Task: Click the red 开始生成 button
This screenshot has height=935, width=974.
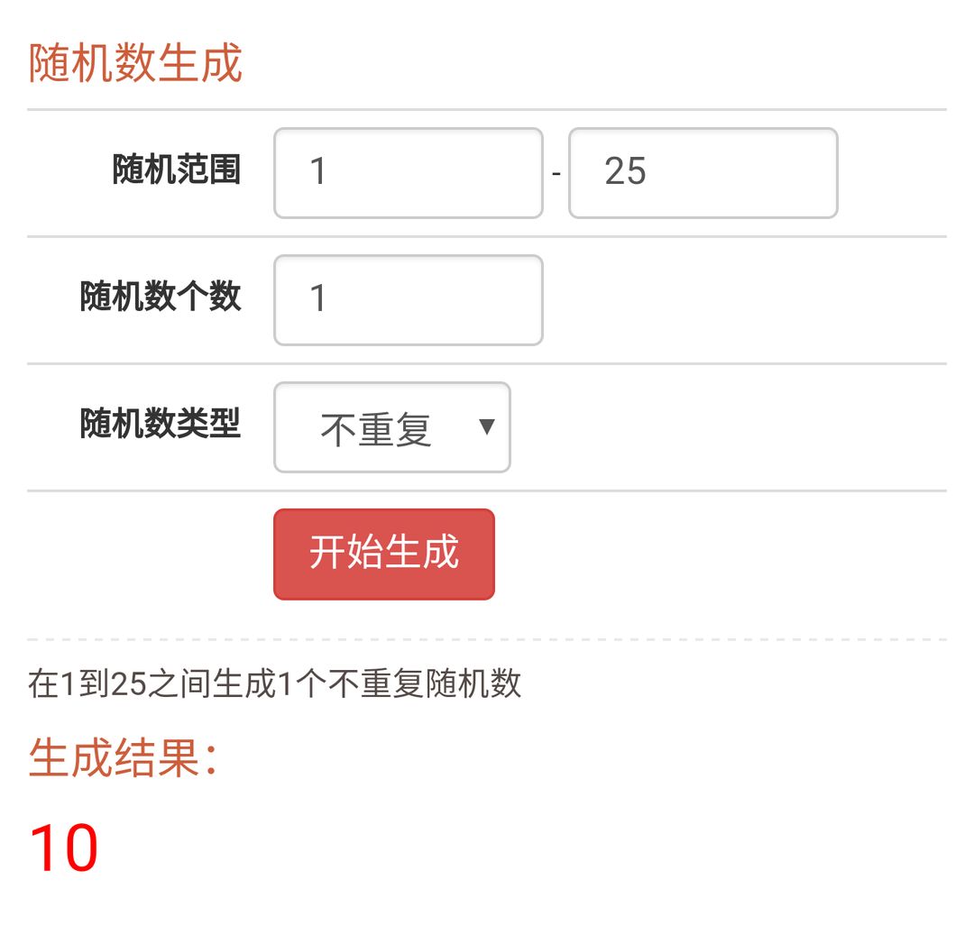Action: coord(384,555)
